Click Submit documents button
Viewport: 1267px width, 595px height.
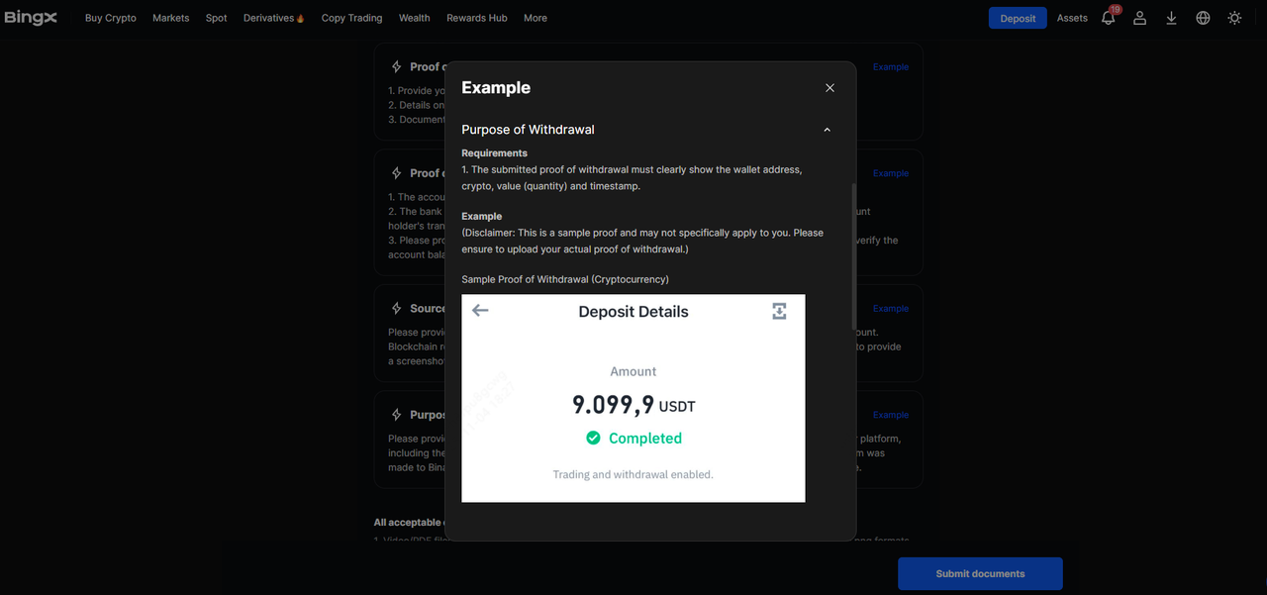coord(980,573)
